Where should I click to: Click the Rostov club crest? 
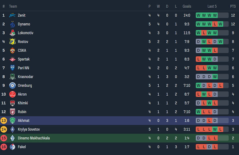12,42
